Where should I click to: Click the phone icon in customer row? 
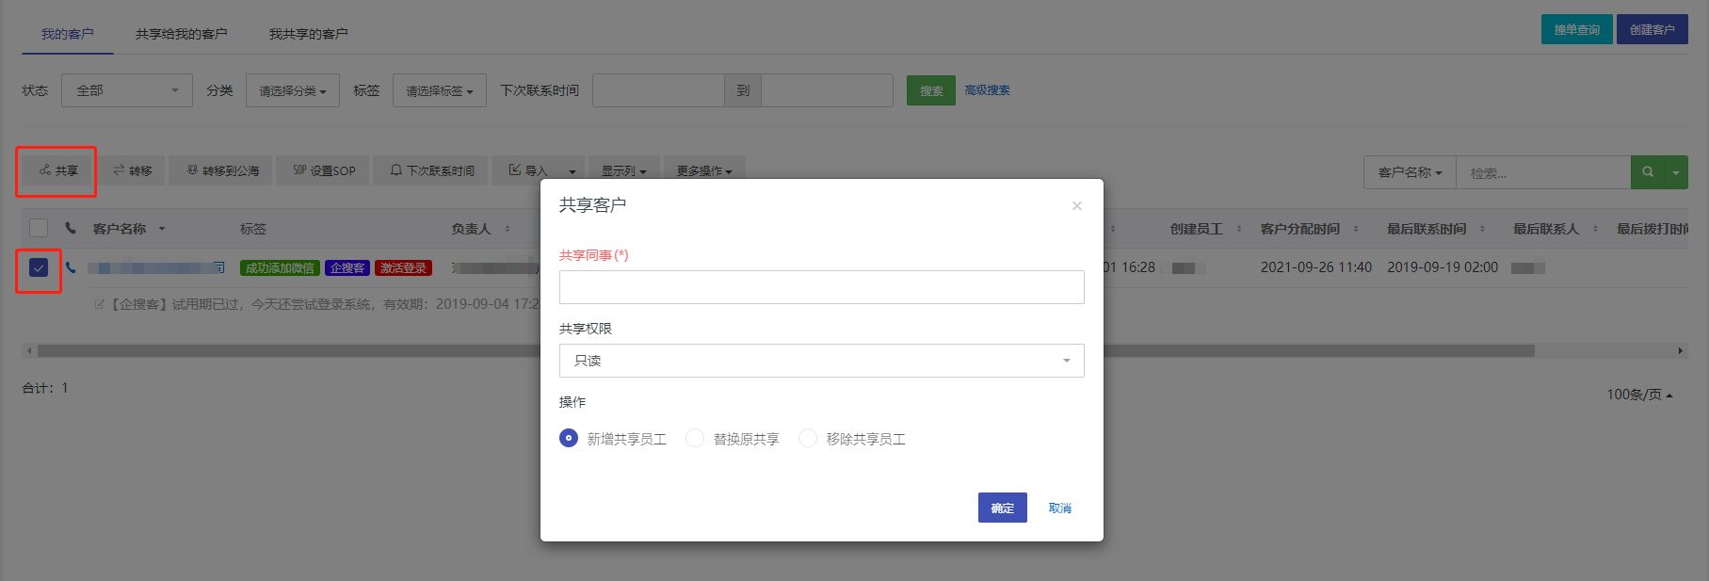point(71,268)
